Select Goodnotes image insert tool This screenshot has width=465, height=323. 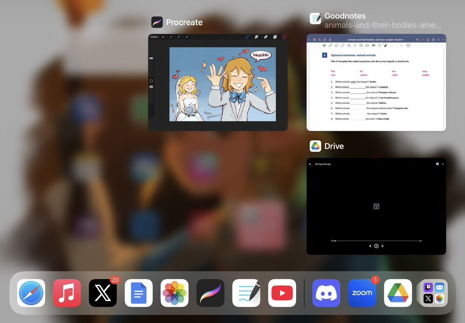point(367,45)
